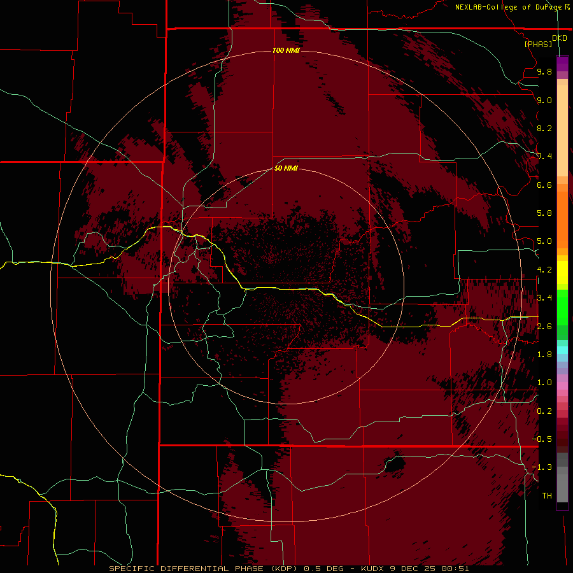Click the 6.6 scale label

click(544, 185)
